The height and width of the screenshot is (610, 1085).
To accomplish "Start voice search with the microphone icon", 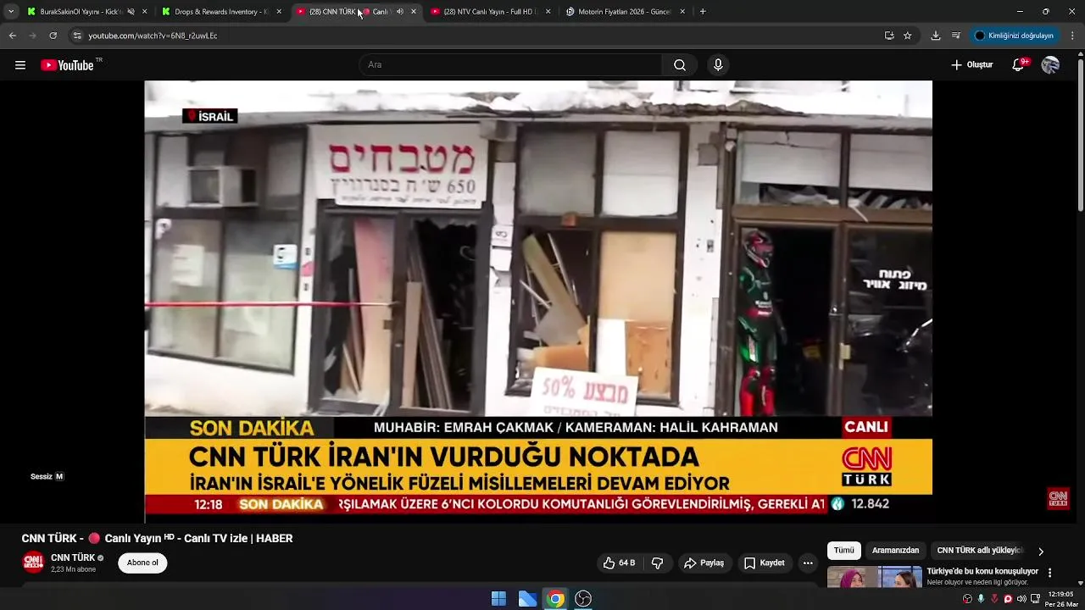I will coord(718,65).
